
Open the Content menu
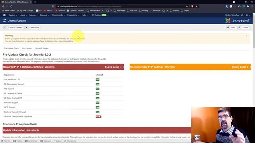[44, 15]
